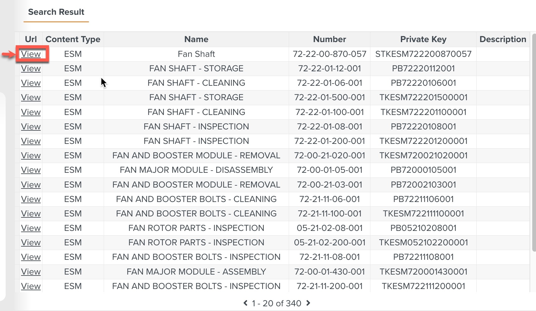Screen dimensions: 536x311
Task: Open View link for number 72-22-01-500-001
Action: pyautogui.click(x=31, y=97)
